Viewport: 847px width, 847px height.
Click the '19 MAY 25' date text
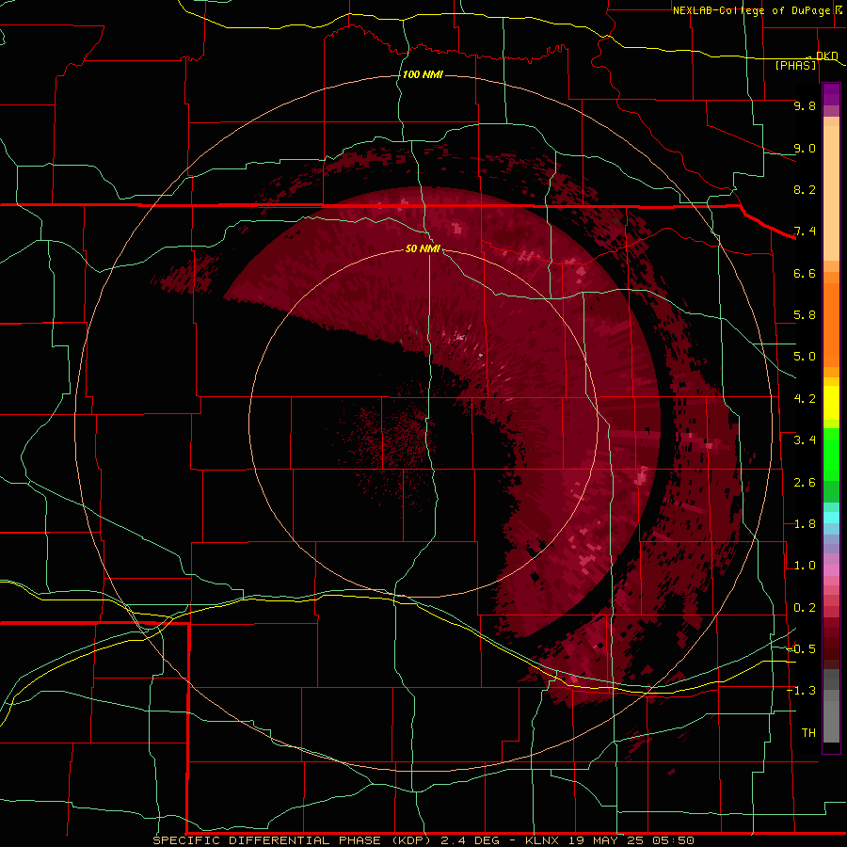[604, 840]
